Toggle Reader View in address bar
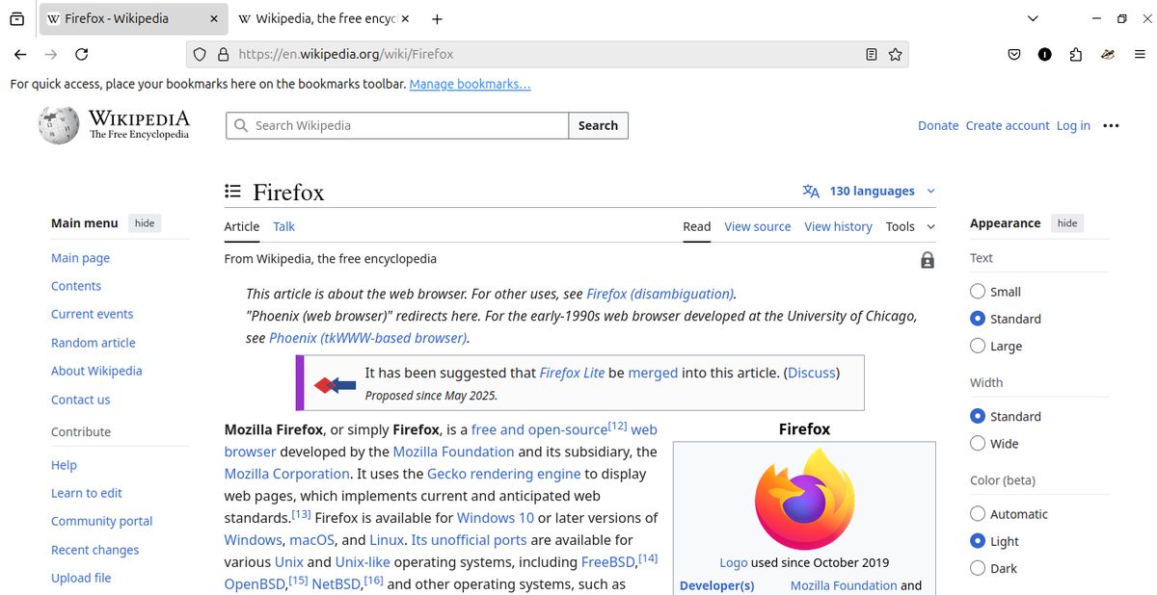The image size is (1157, 595). click(872, 55)
